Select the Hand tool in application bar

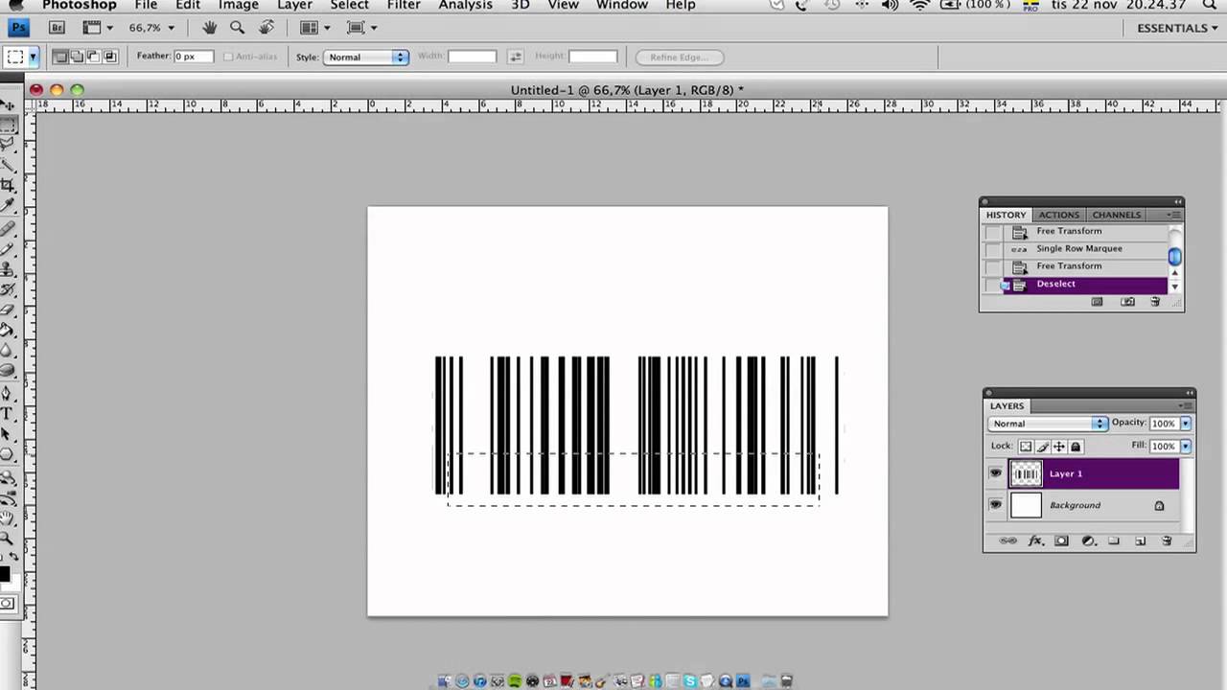210,28
